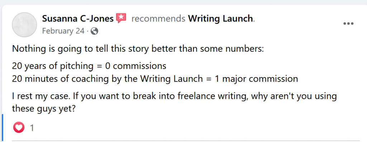
Task: Open the Susanna C-Jones profile name link
Action: tap(78, 18)
